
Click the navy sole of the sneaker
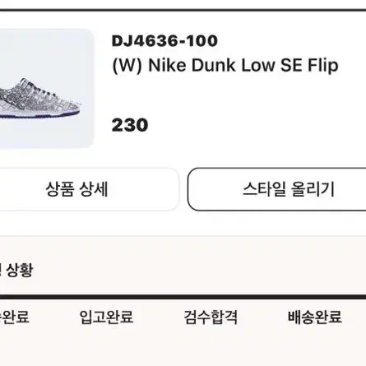point(39,115)
